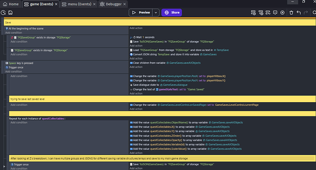The width and height of the screenshot is (316, 170).
Task: Select Add value questCollectables.Opacity() action
Action: (183, 140)
